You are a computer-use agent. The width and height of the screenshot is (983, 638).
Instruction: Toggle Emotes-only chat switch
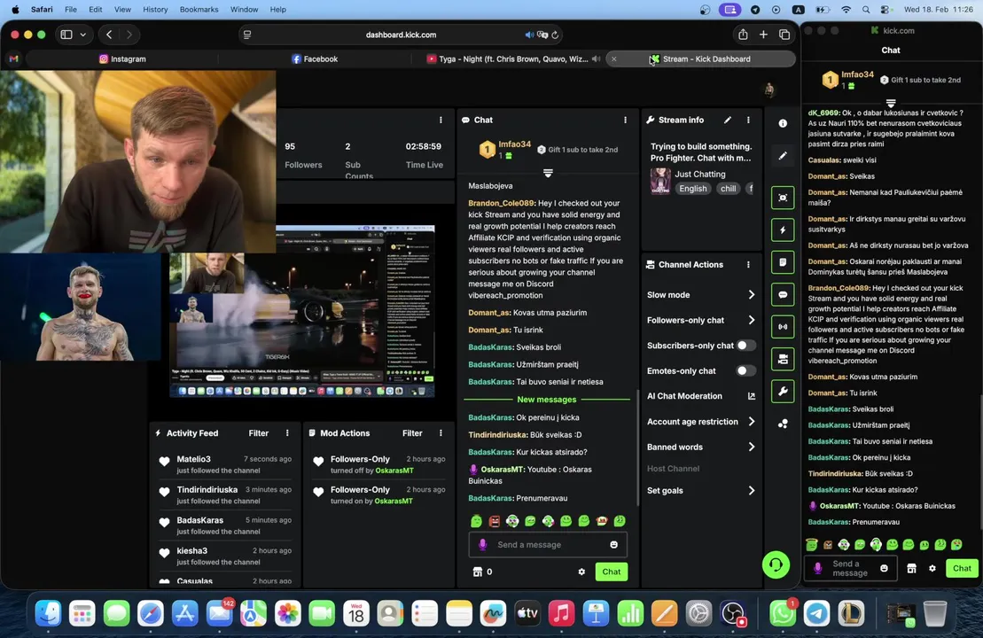[745, 371]
